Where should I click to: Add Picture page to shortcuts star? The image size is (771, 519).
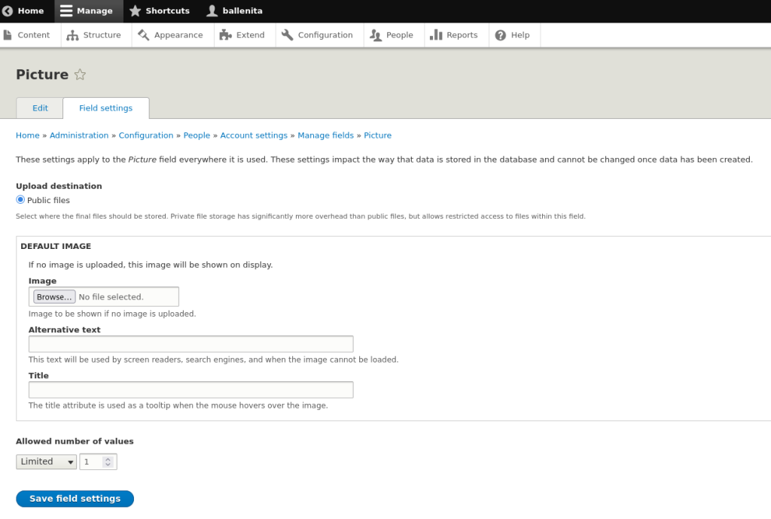coord(81,74)
